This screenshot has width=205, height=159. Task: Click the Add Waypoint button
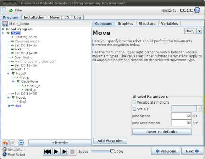110,141
